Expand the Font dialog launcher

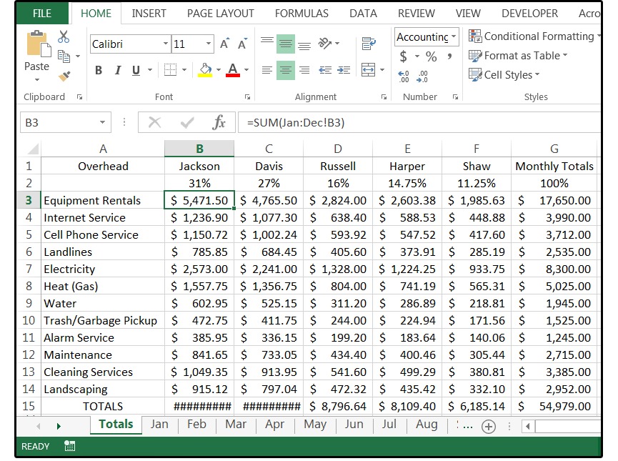[x=247, y=97]
